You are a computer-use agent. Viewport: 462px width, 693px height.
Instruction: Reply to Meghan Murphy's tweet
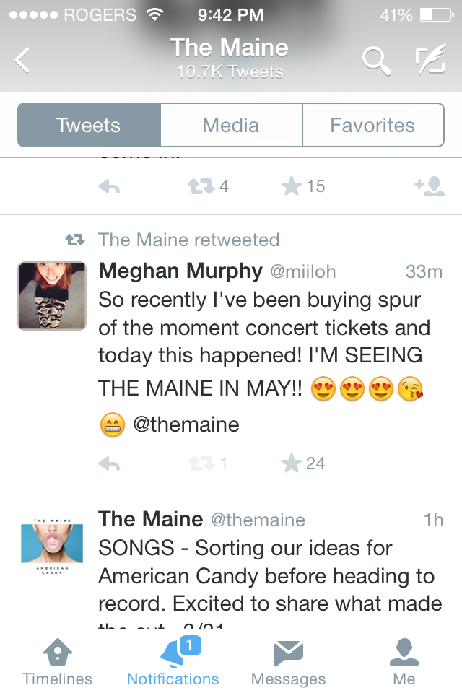pyautogui.click(x=108, y=463)
